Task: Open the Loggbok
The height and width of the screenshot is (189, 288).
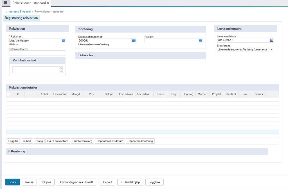Action: click(154, 182)
